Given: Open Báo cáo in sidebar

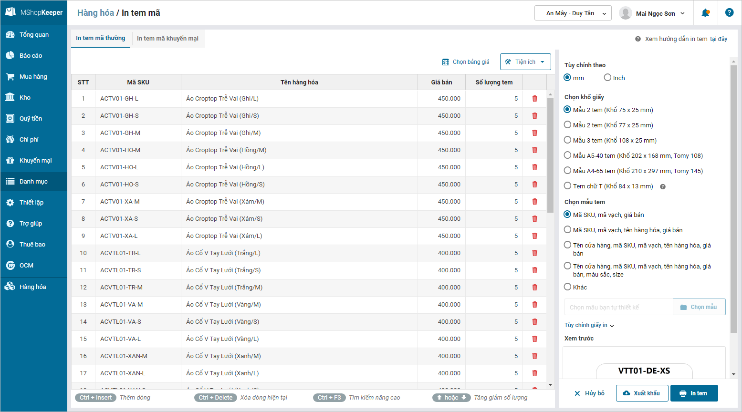Looking at the screenshot, I should [x=34, y=56].
